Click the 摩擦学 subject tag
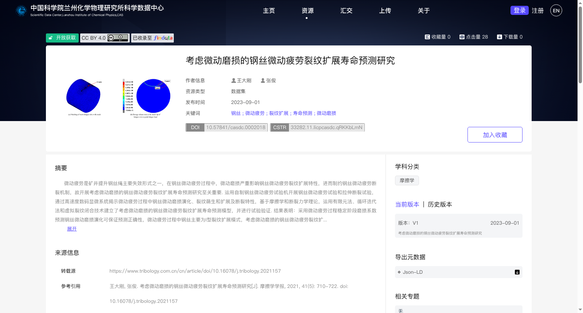Image resolution: width=583 pixels, height=313 pixels. 407,181
